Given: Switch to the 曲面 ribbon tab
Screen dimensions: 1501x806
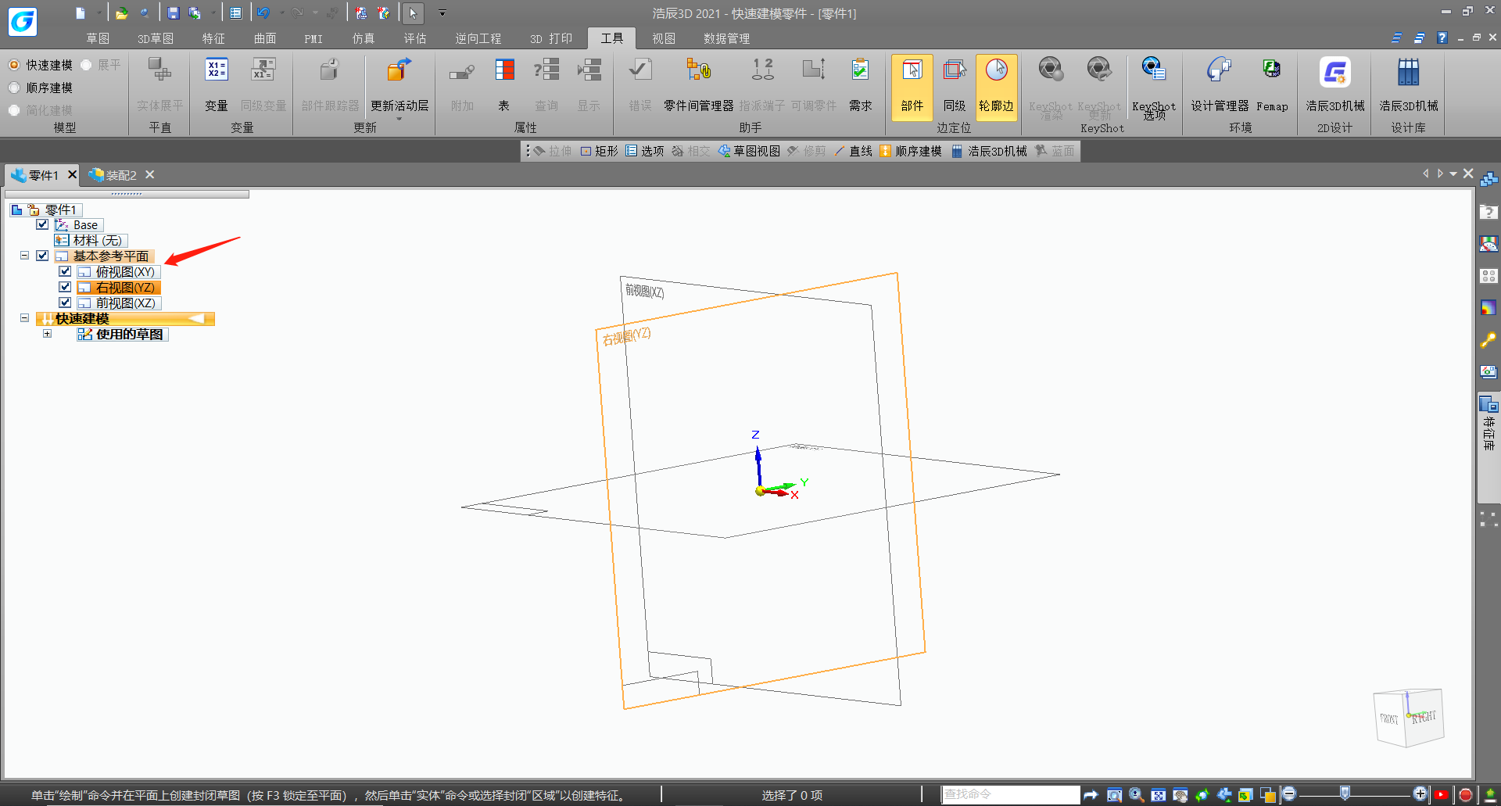Looking at the screenshot, I should 265,38.
